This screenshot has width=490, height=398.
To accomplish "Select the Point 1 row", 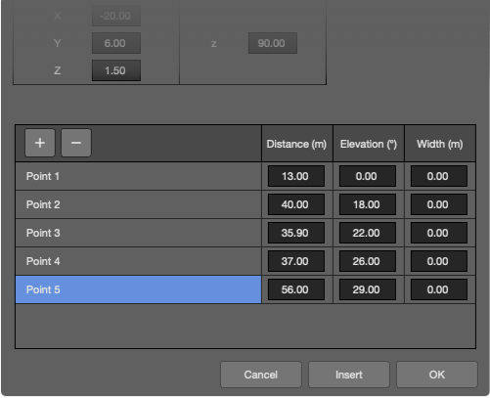I will (138, 176).
